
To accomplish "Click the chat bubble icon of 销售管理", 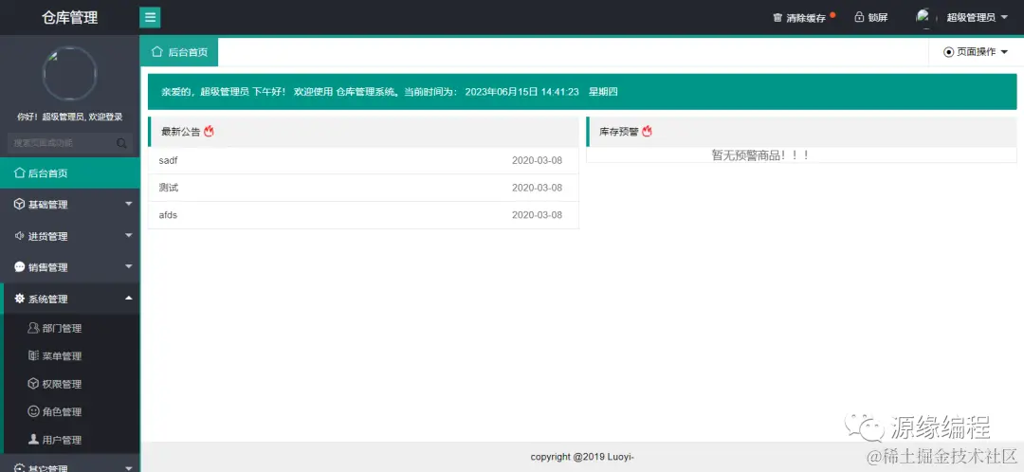I will (20, 267).
